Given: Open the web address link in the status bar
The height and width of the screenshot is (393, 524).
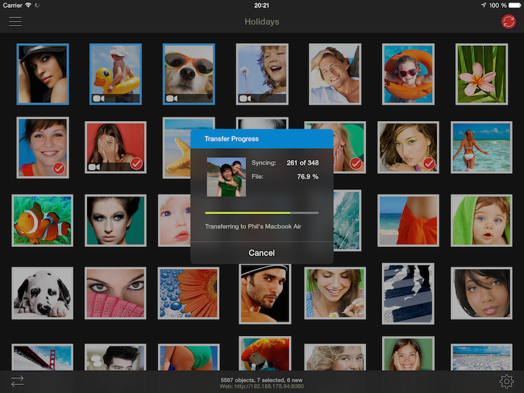Looking at the screenshot, I should [261, 386].
